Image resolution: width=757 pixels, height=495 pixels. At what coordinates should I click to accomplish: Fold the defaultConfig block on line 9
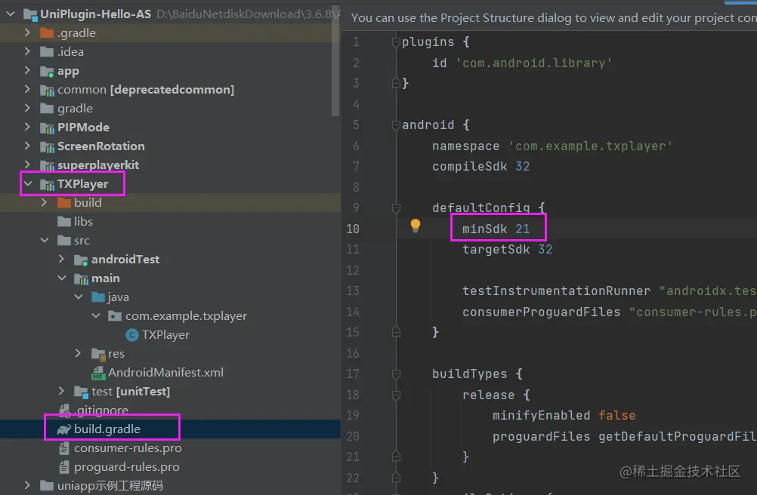[x=396, y=208]
